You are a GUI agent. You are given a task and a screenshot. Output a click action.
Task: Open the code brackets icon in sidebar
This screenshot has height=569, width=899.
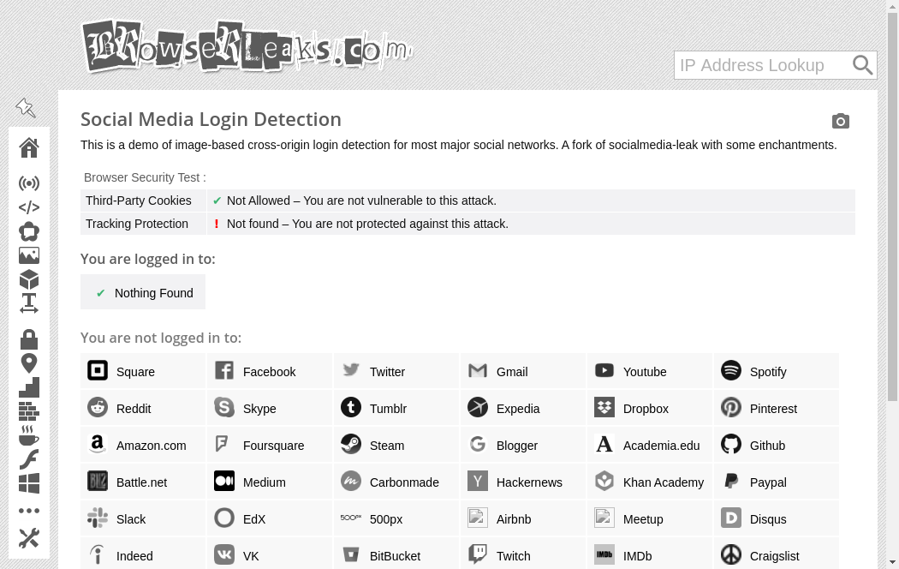click(x=29, y=207)
